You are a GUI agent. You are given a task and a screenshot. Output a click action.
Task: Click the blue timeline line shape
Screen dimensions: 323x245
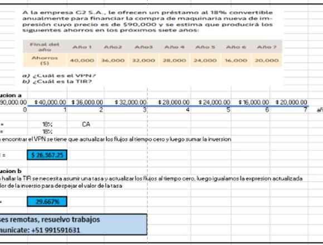(168, 106)
